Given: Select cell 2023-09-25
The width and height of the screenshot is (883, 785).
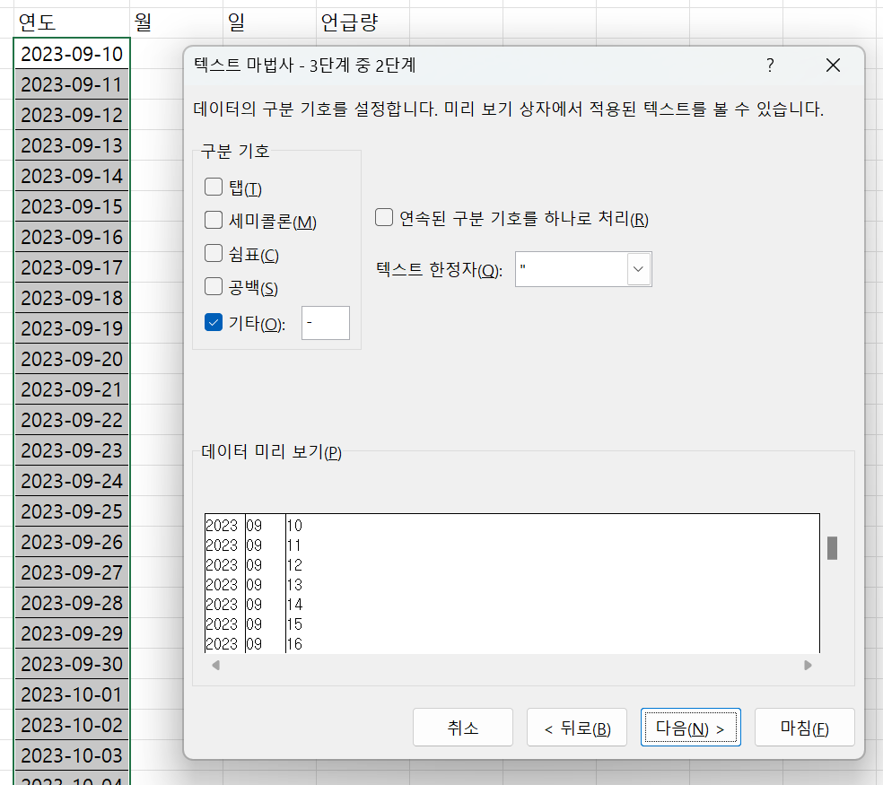Looking at the screenshot, I should pyautogui.click(x=72, y=511).
